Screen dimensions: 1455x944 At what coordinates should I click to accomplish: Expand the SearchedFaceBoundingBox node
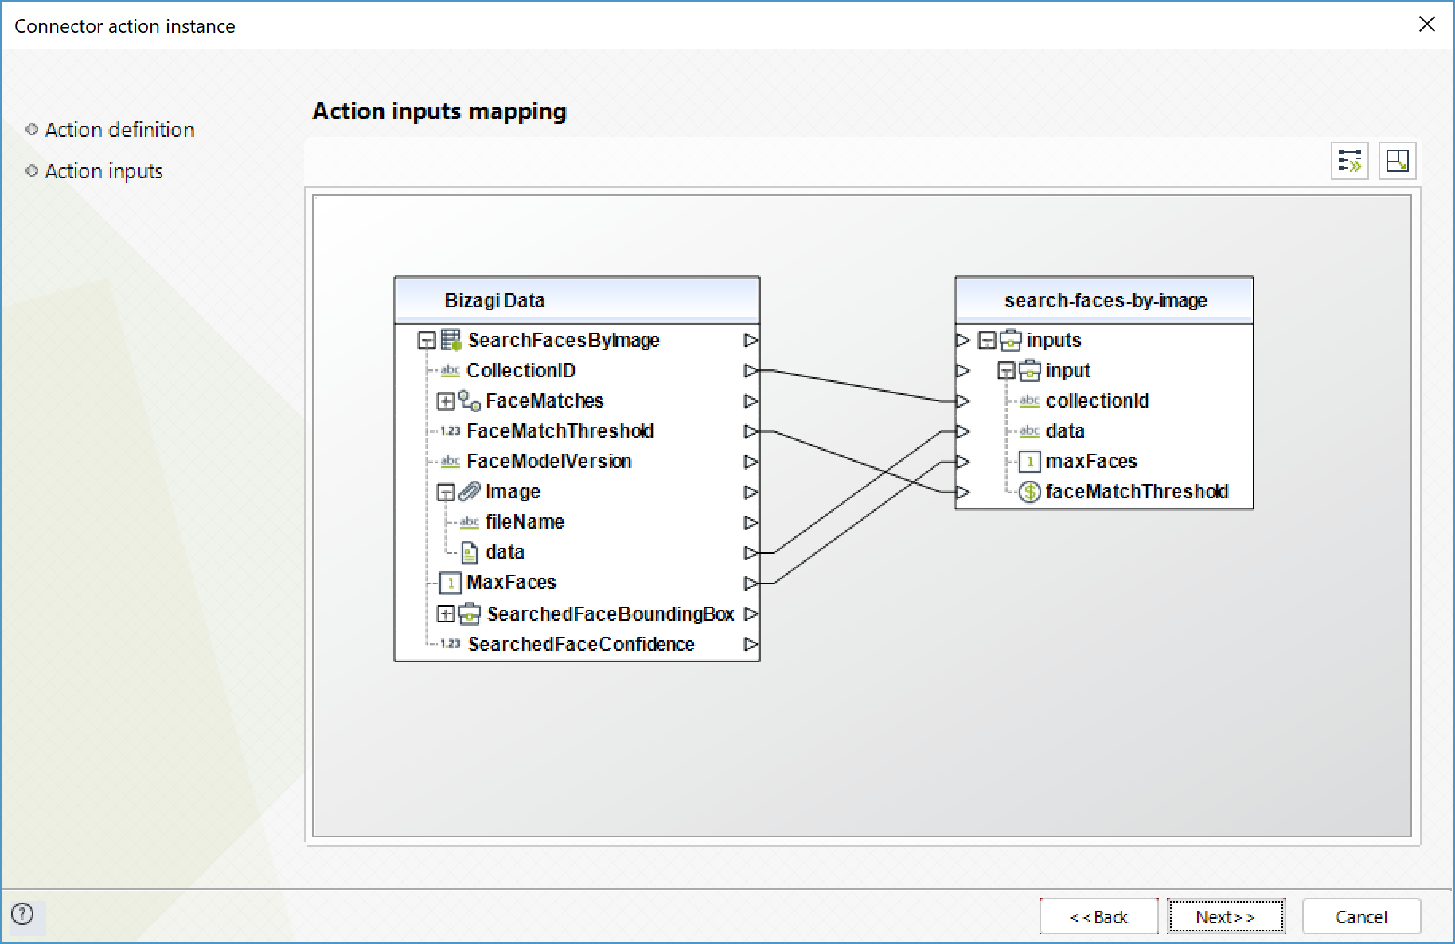pos(446,614)
